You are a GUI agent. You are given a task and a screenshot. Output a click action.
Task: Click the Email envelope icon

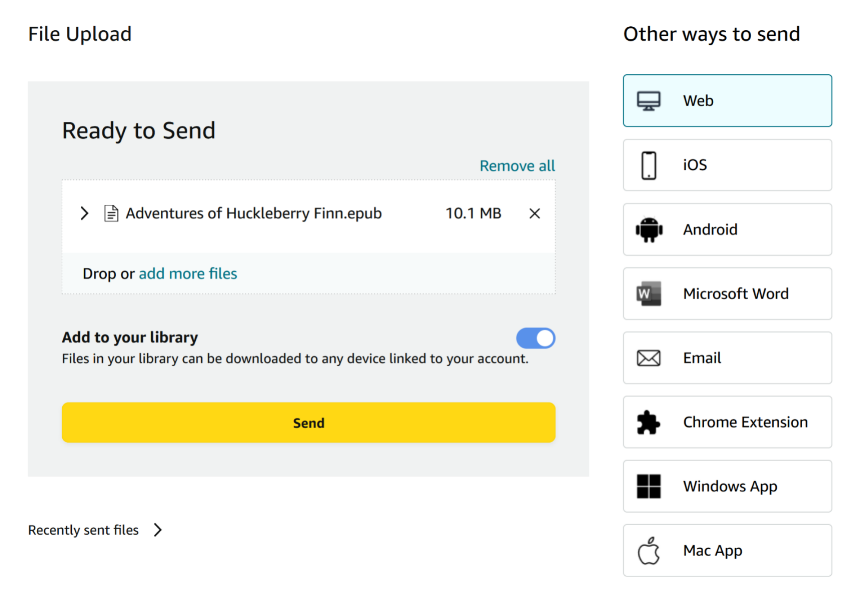coord(648,358)
